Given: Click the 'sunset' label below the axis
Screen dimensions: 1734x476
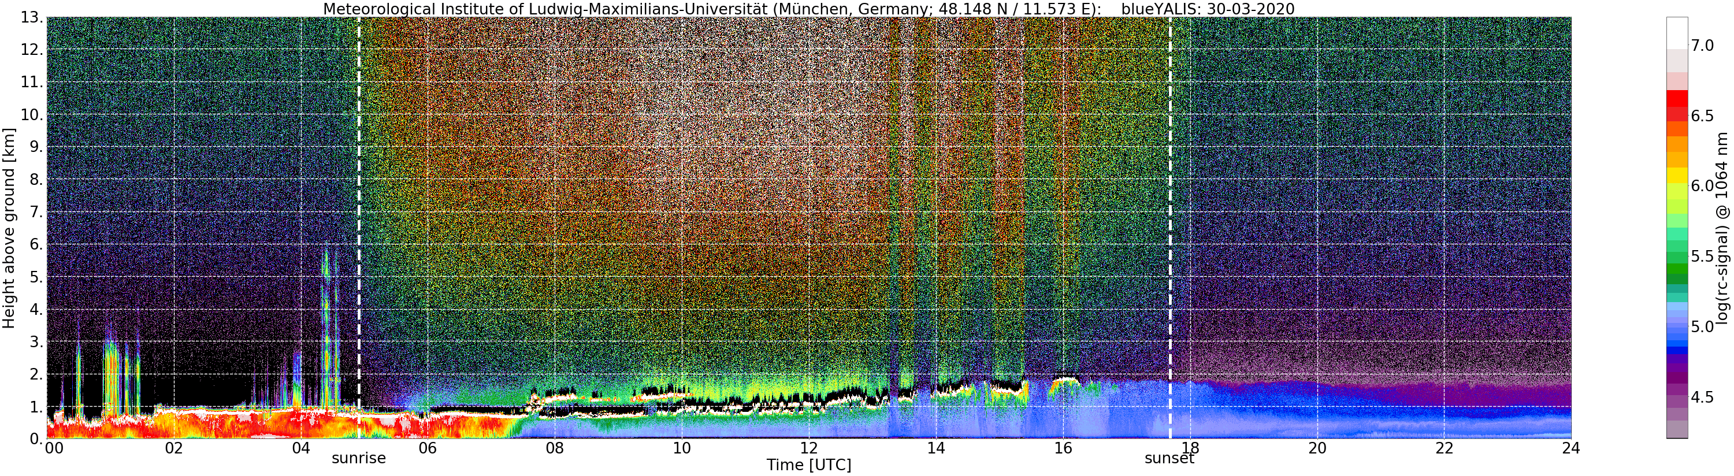Looking at the screenshot, I should tap(1169, 459).
